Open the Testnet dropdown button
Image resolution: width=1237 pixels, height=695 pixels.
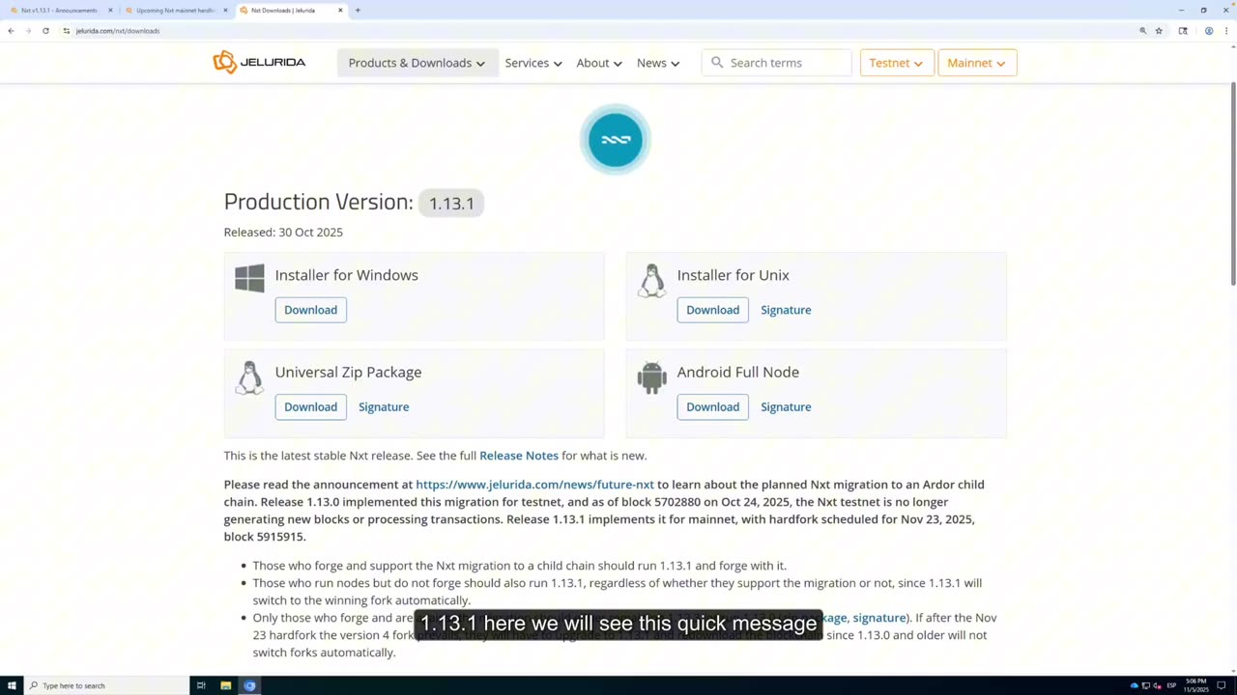click(x=896, y=63)
